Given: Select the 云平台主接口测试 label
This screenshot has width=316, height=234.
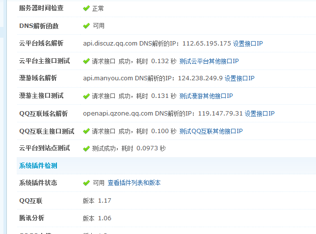Looking at the screenshot, I should 45,61.
